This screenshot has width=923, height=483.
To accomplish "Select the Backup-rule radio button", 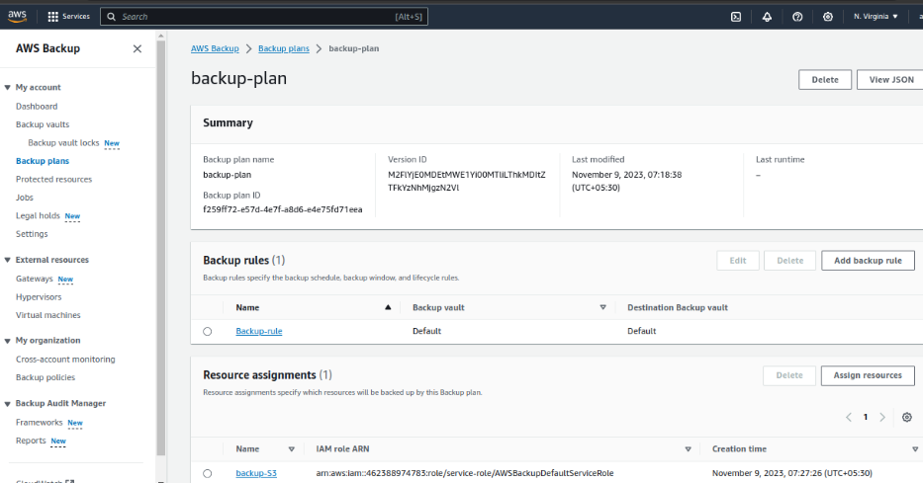I will (x=207, y=332).
